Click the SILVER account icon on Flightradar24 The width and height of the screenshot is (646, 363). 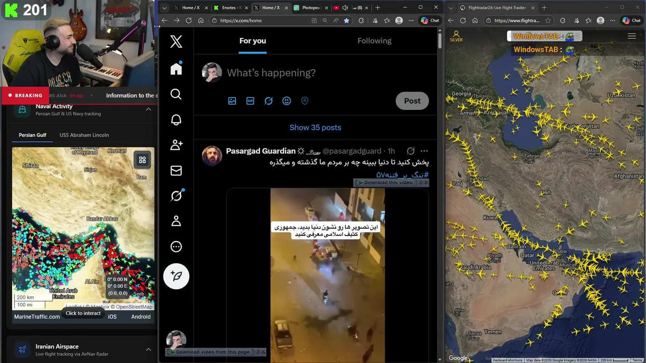456,36
